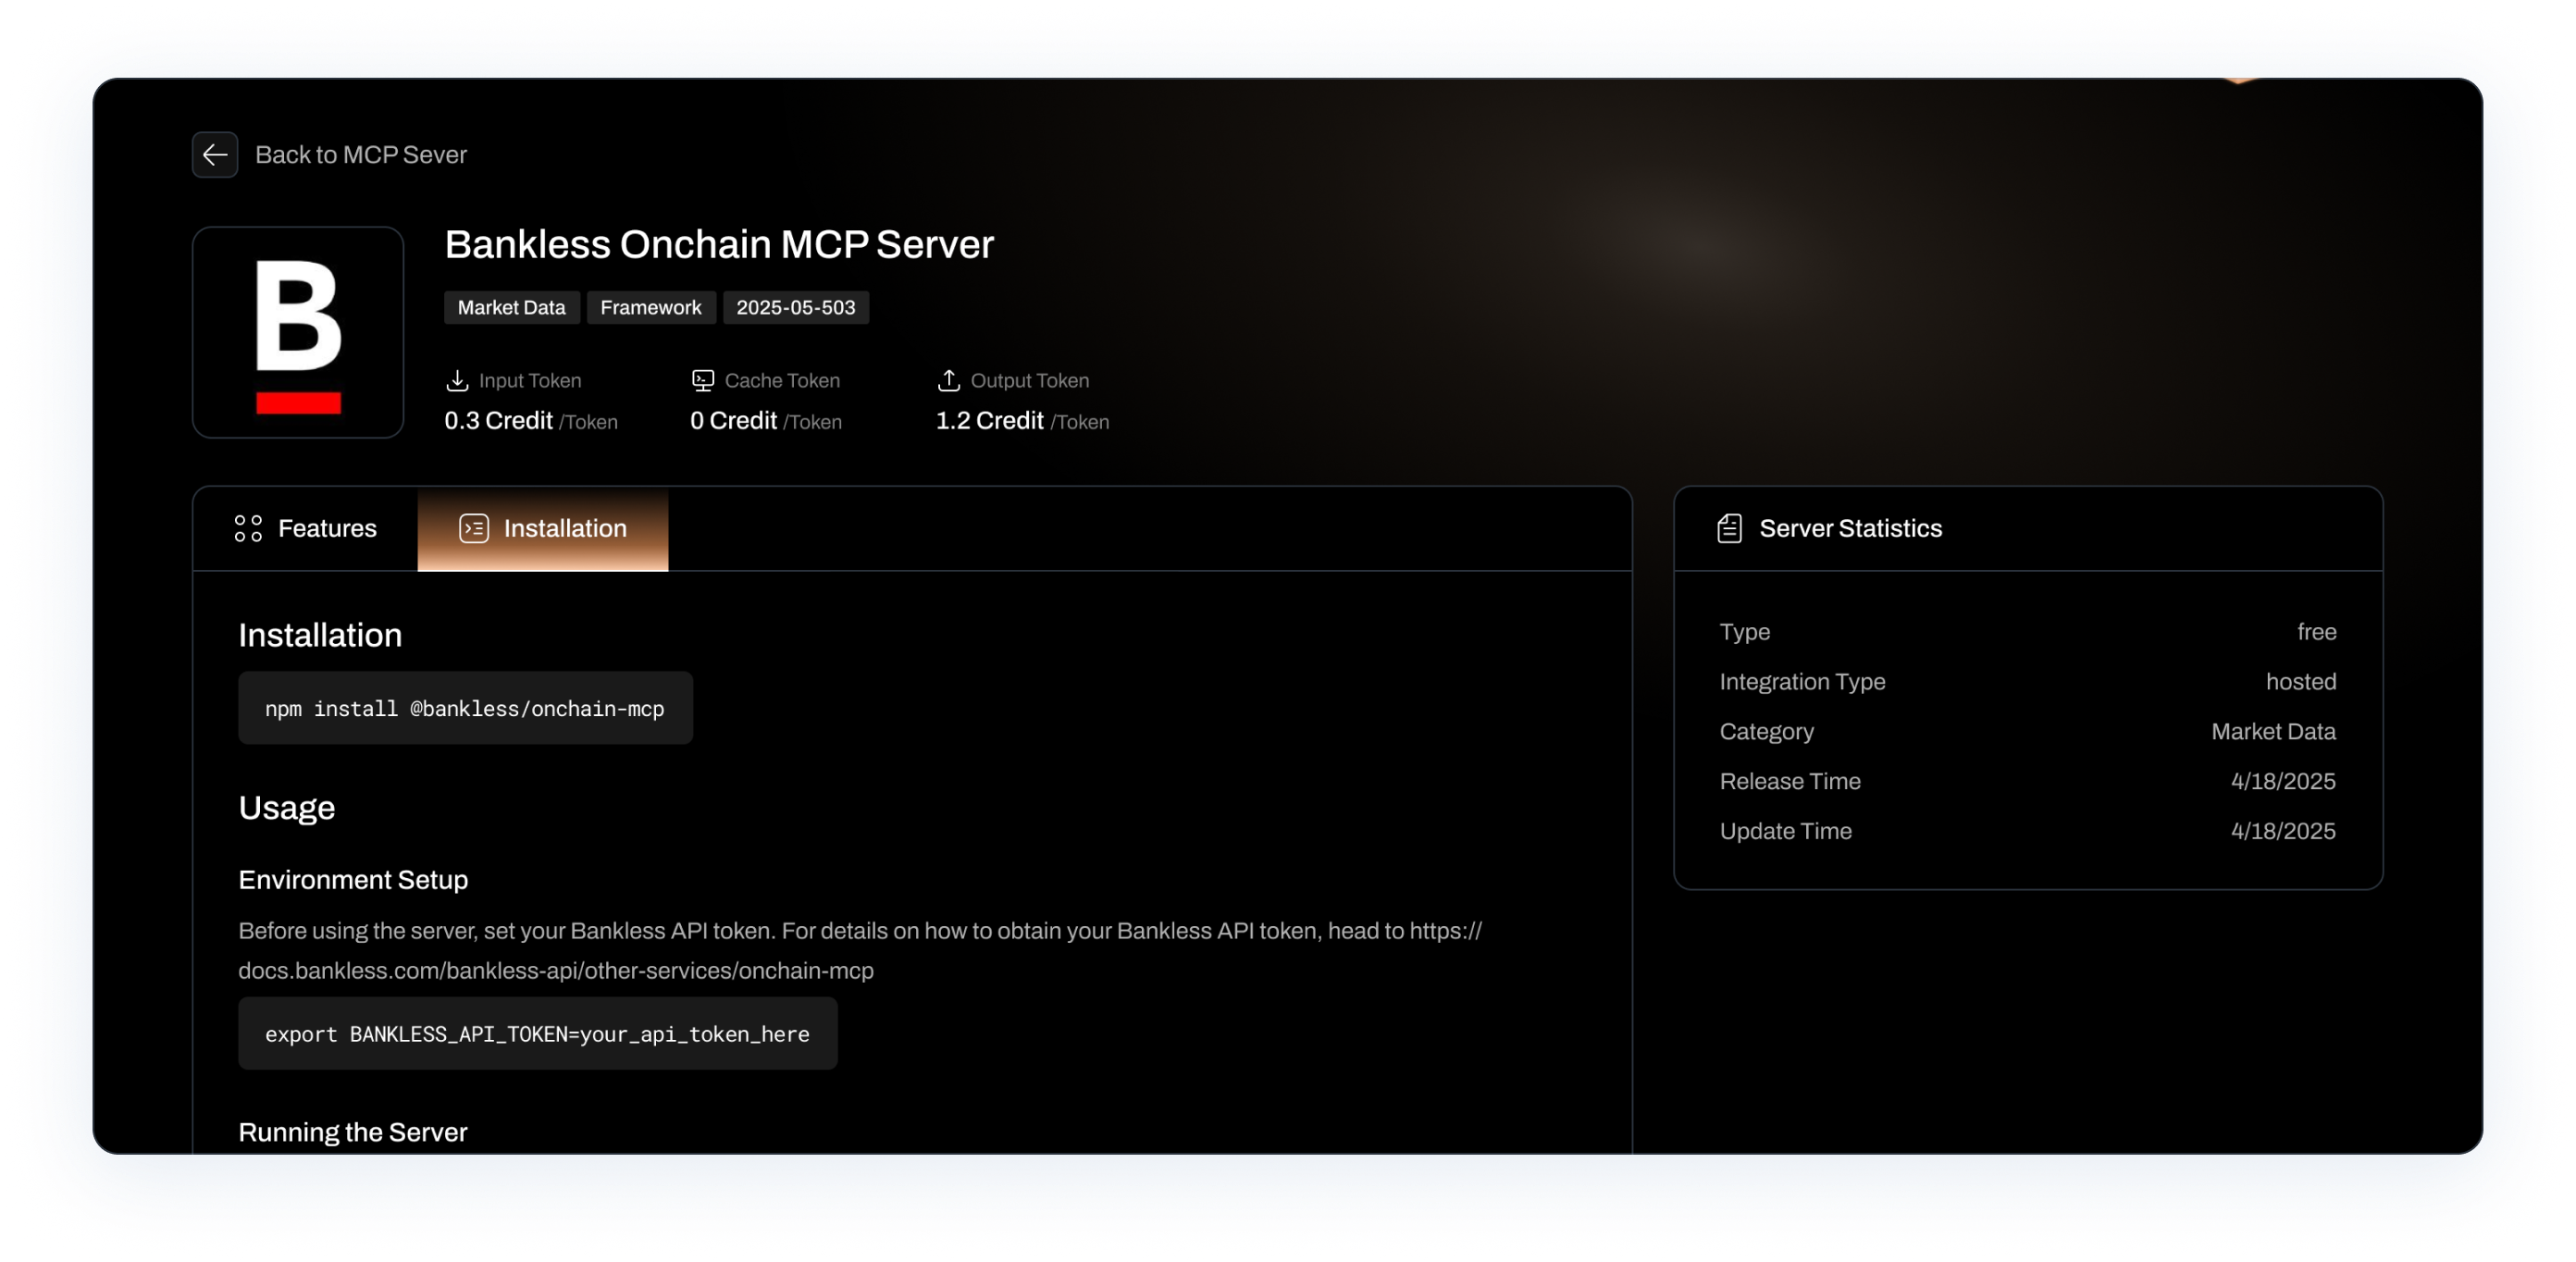This screenshot has width=2576, height=1262.
Task: Click the Update Time date 4/18/2025
Action: (x=2283, y=832)
